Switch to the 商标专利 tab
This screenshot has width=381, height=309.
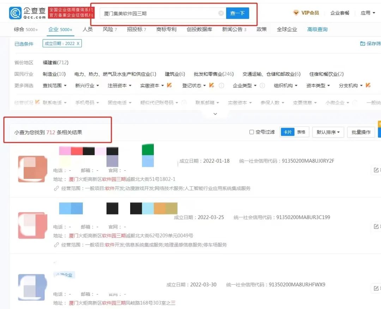pos(167,29)
